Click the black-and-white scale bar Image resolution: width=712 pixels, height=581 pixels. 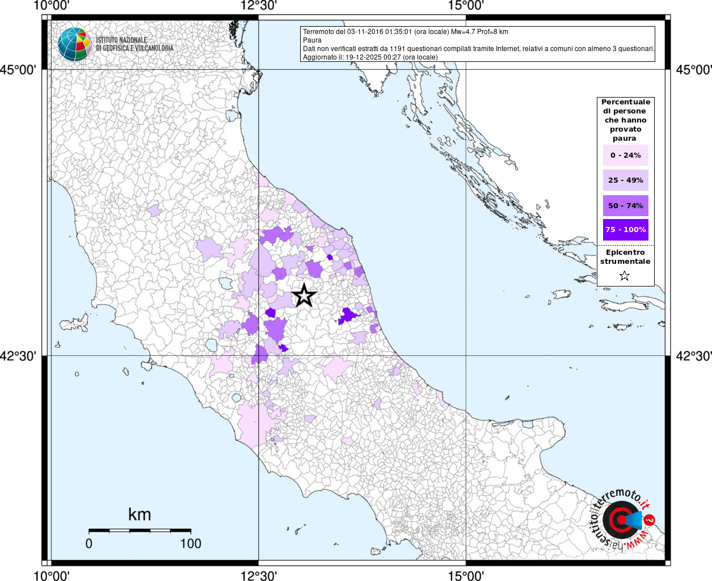pos(140,531)
